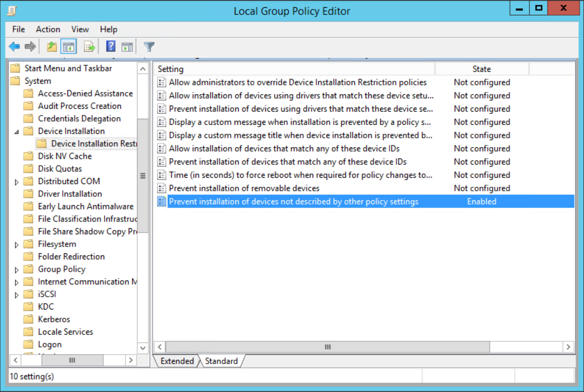
Task: Open the Action menu
Action: [48, 30]
